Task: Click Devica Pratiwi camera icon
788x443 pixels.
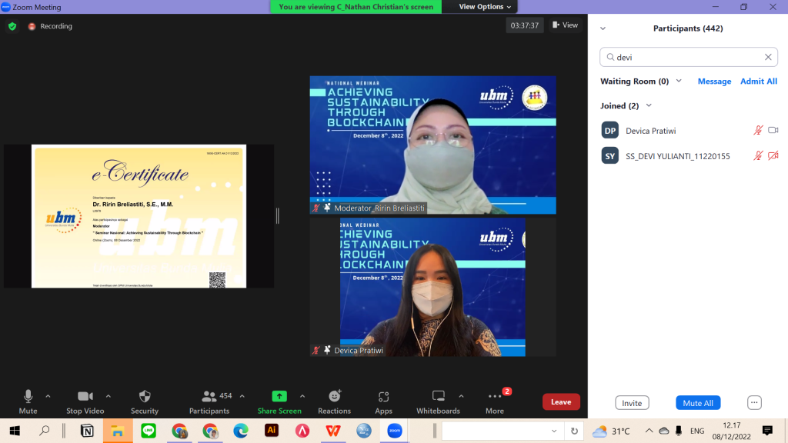Action: point(773,130)
